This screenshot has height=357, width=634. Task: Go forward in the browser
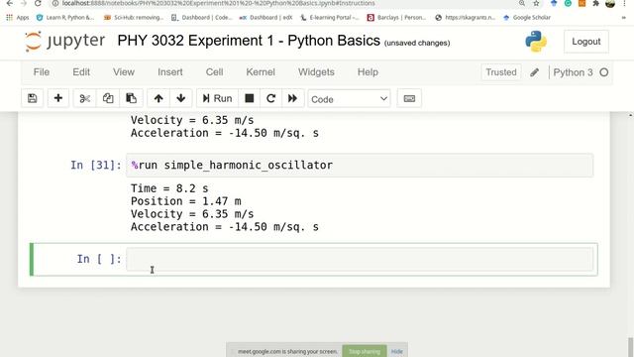point(24,3)
